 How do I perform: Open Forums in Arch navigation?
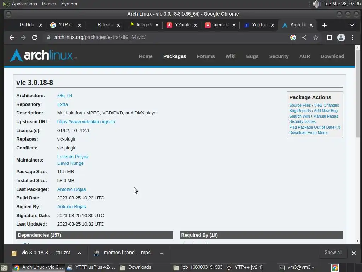206,56
